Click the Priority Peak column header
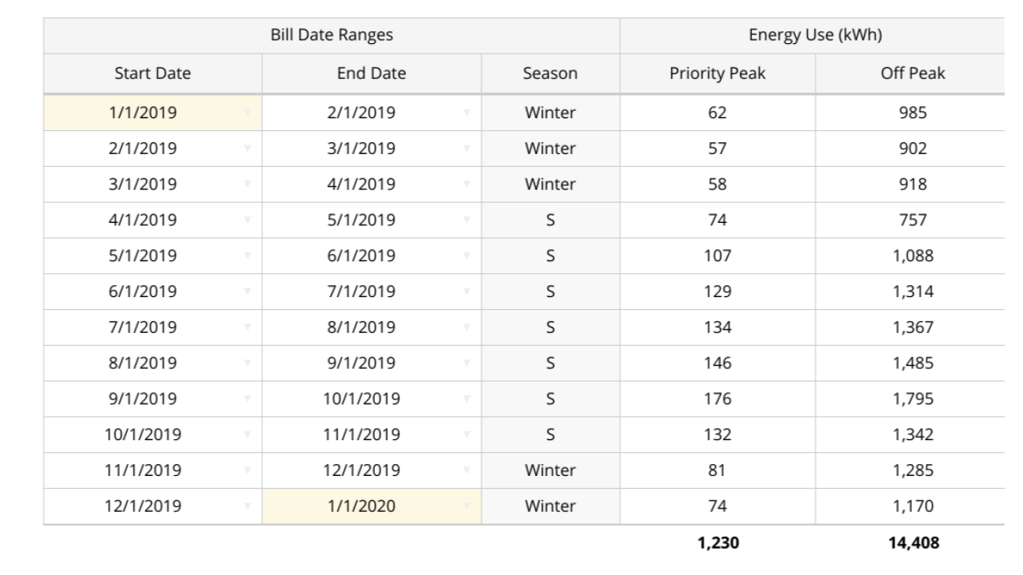 (x=717, y=74)
